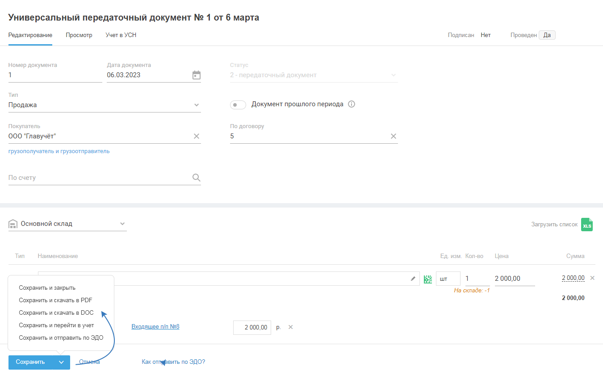The image size is (603, 379).
Task: Choose Сохранить и скачать в PDF
Action: pos(55,300)
